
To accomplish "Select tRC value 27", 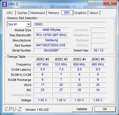I will [x=61, y=90].
